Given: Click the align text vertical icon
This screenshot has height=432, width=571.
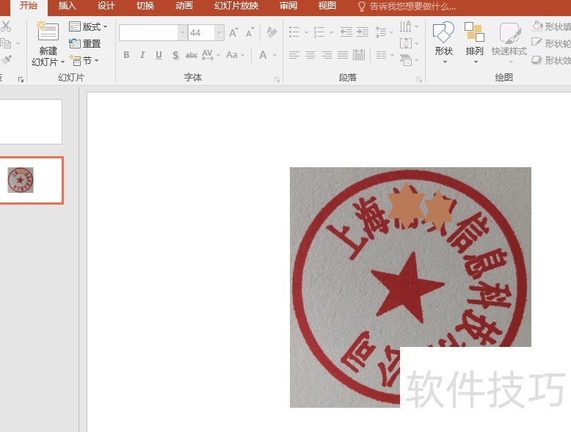Looking at the screenshot, I should [x=406, y=44].
